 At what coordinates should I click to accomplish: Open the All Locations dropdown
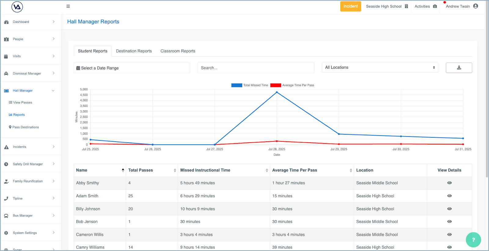(380, 67)
